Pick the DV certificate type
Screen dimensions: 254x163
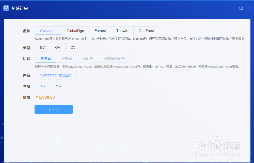tap(73, 47)
